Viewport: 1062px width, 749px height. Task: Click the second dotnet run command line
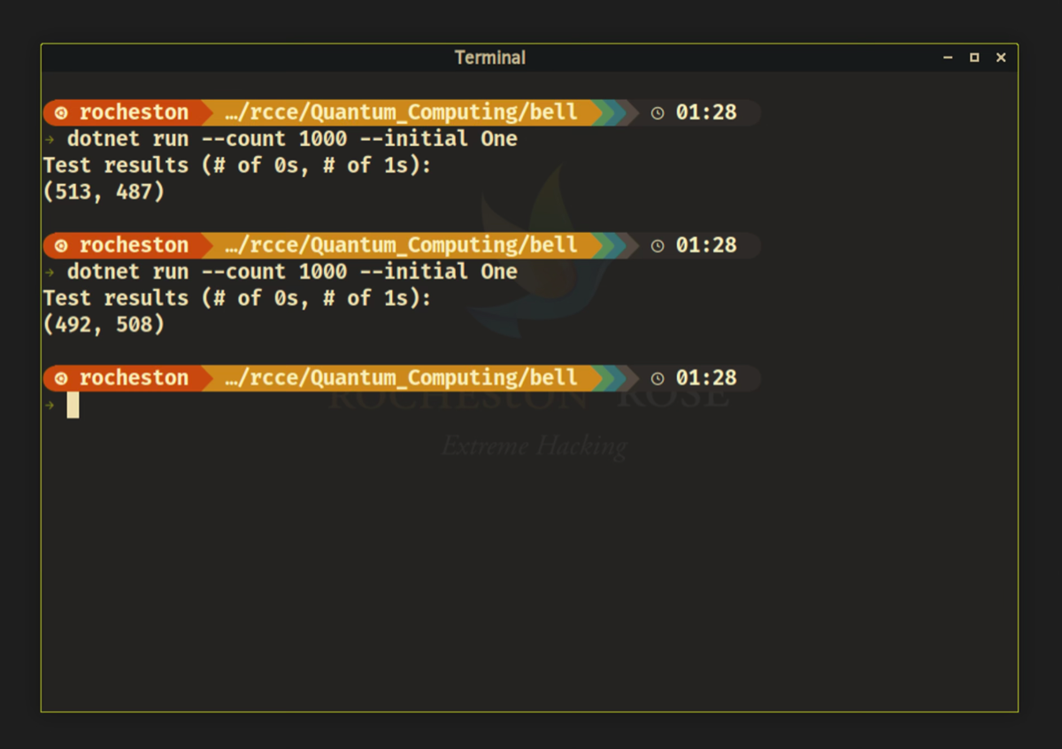pos(292,272)
